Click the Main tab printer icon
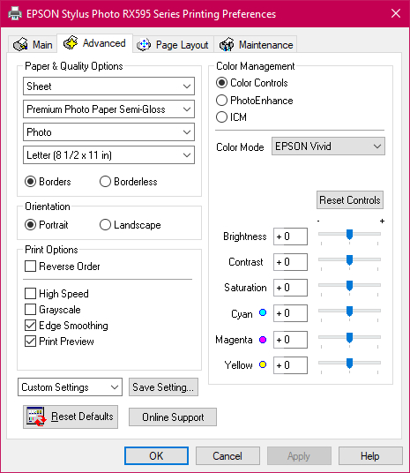Viewport: 410px width, 473px height. (x=20, y=45)
